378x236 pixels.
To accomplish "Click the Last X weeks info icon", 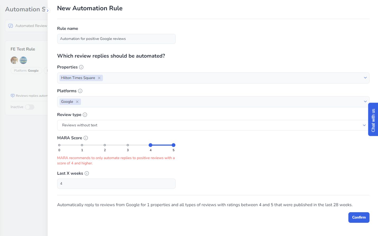I will (87, 173).
